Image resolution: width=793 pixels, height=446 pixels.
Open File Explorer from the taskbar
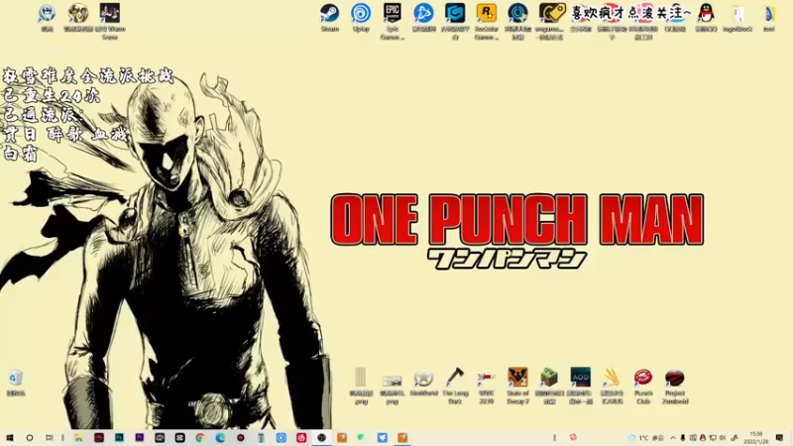click(79, 437)
